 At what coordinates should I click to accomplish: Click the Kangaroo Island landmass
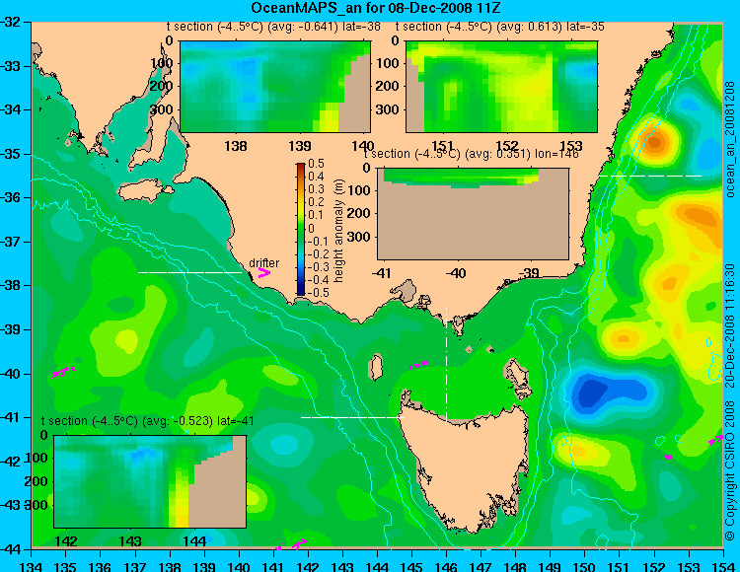coord(145,191)
